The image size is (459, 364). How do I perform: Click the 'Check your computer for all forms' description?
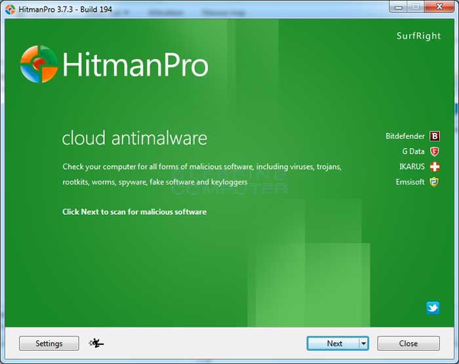click(202, 174)
